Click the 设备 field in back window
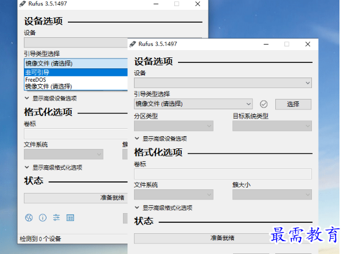 [76, 42]
